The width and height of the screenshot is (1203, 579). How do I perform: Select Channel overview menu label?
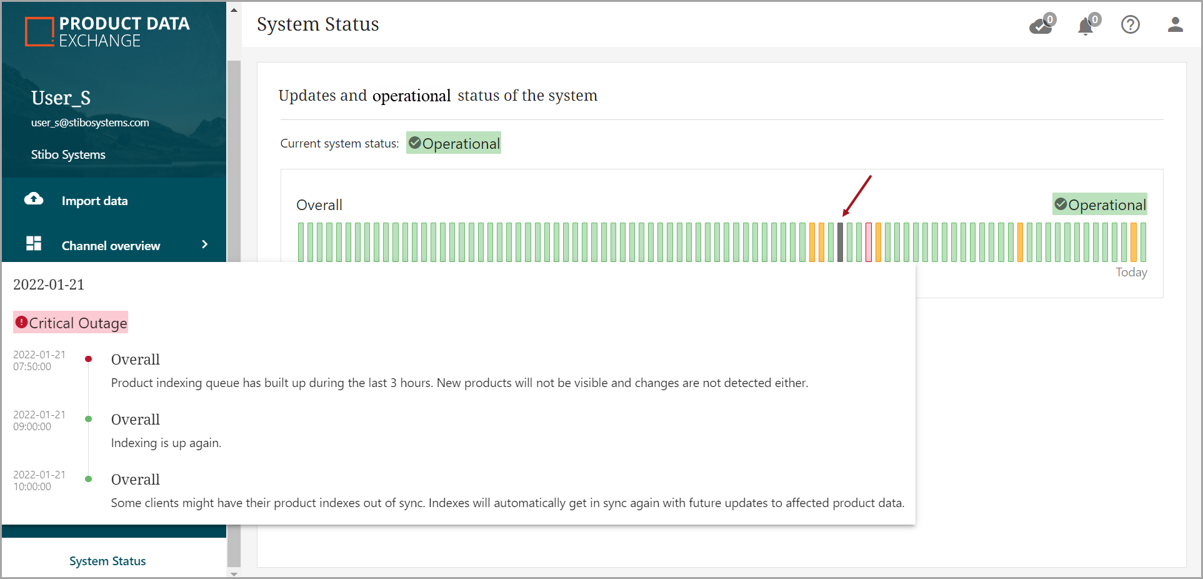(x=111, y=246)
